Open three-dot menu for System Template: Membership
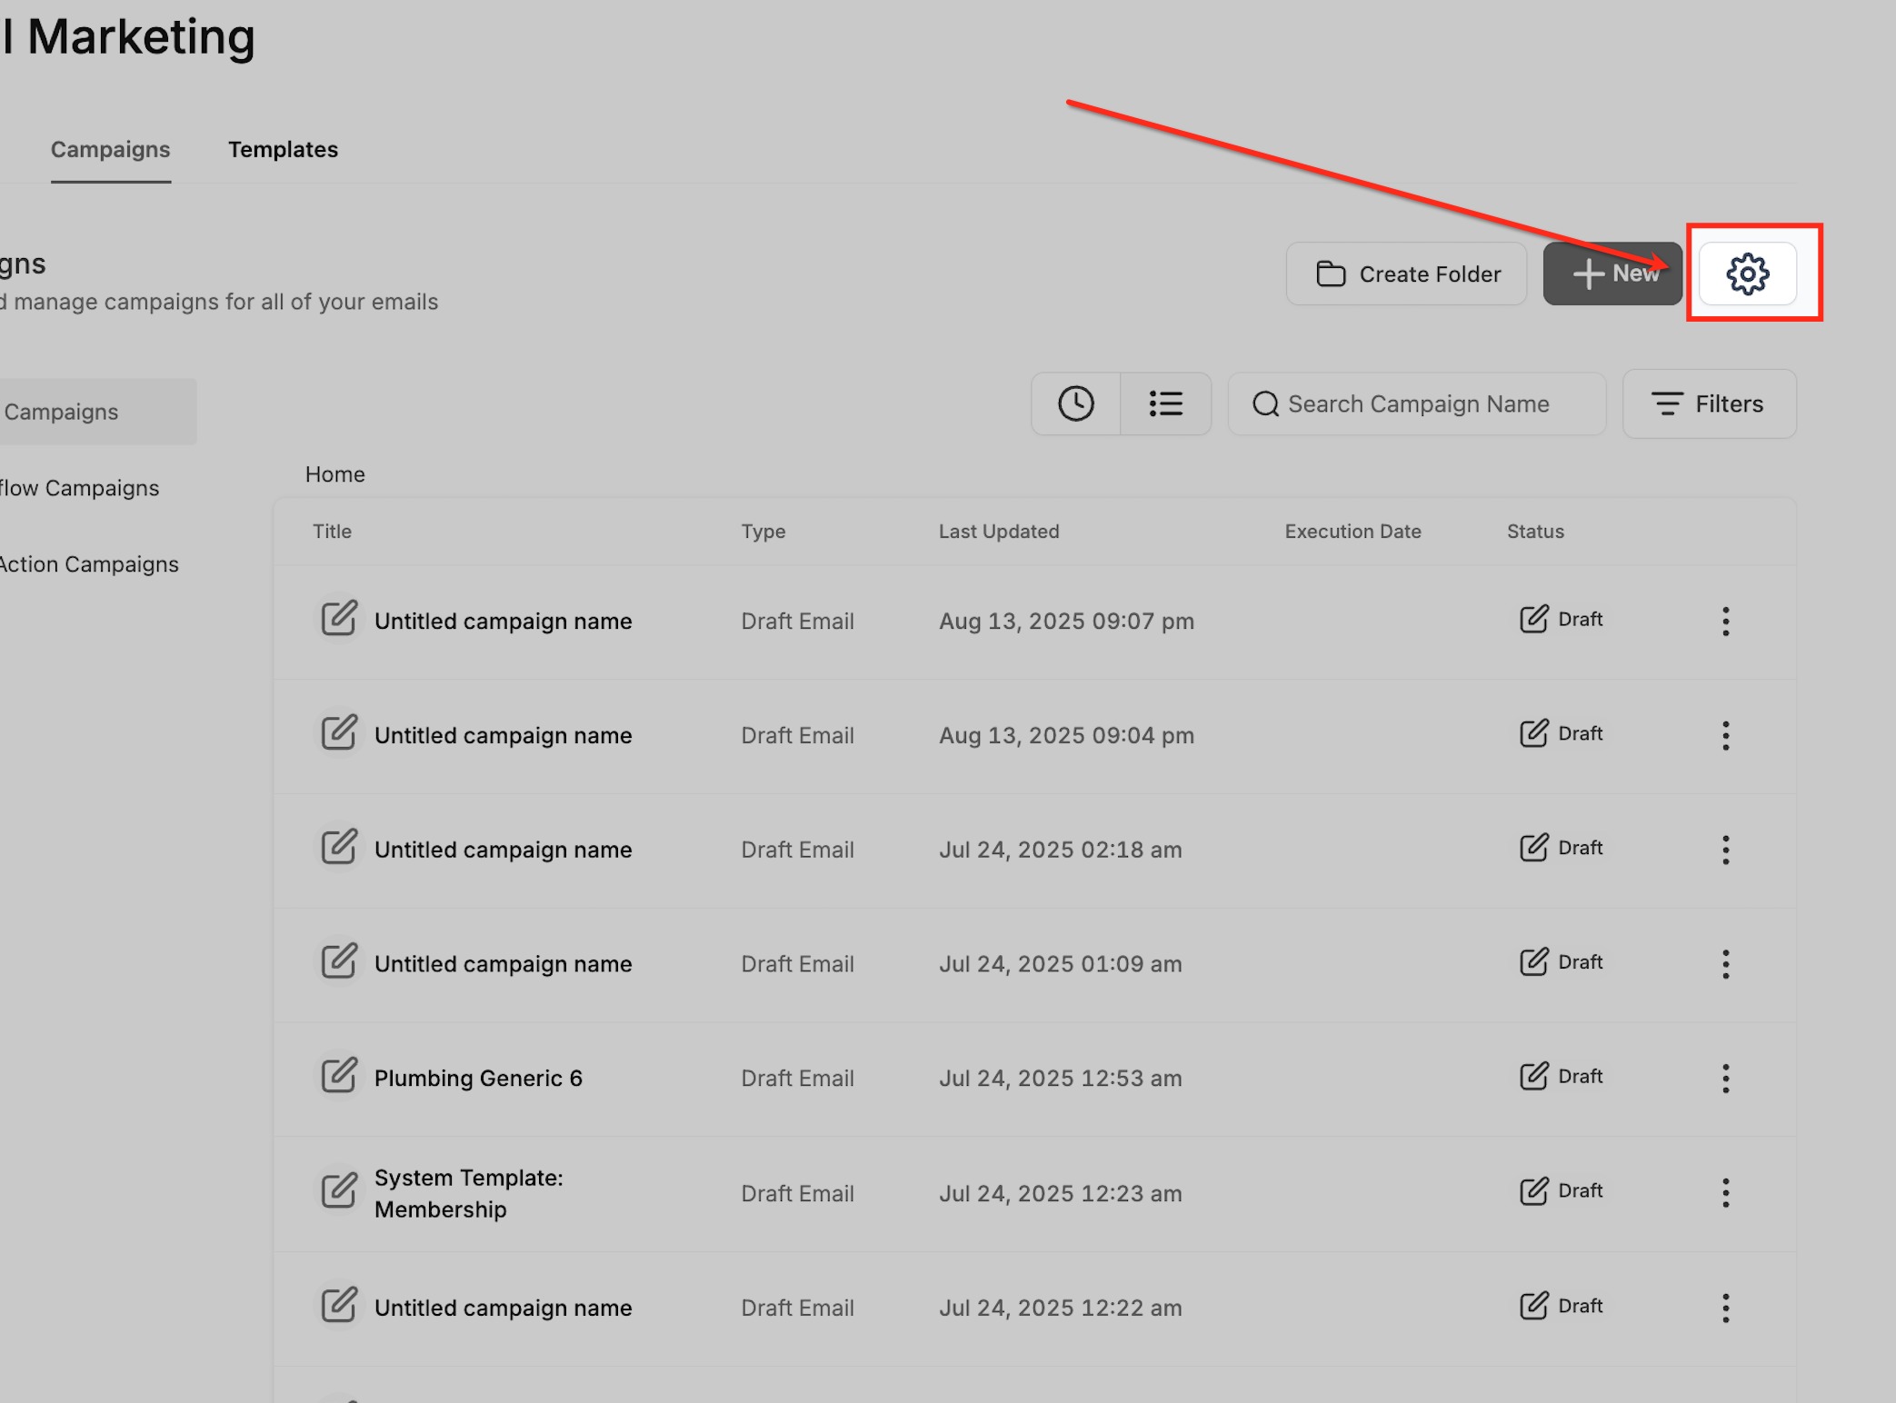This screenshot has height=1403, width=1896. 1725,1192
